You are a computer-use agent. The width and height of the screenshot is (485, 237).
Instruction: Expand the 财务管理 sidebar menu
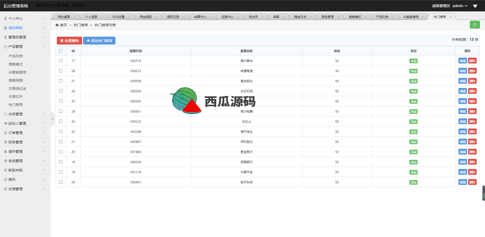pyautogui.click(x=25, y=142)
